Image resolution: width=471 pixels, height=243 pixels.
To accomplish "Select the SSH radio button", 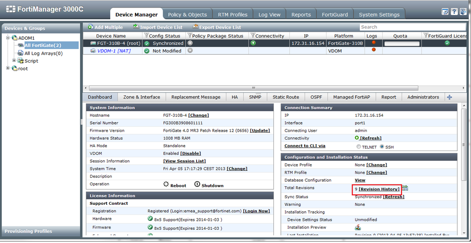I will [382, 147].
